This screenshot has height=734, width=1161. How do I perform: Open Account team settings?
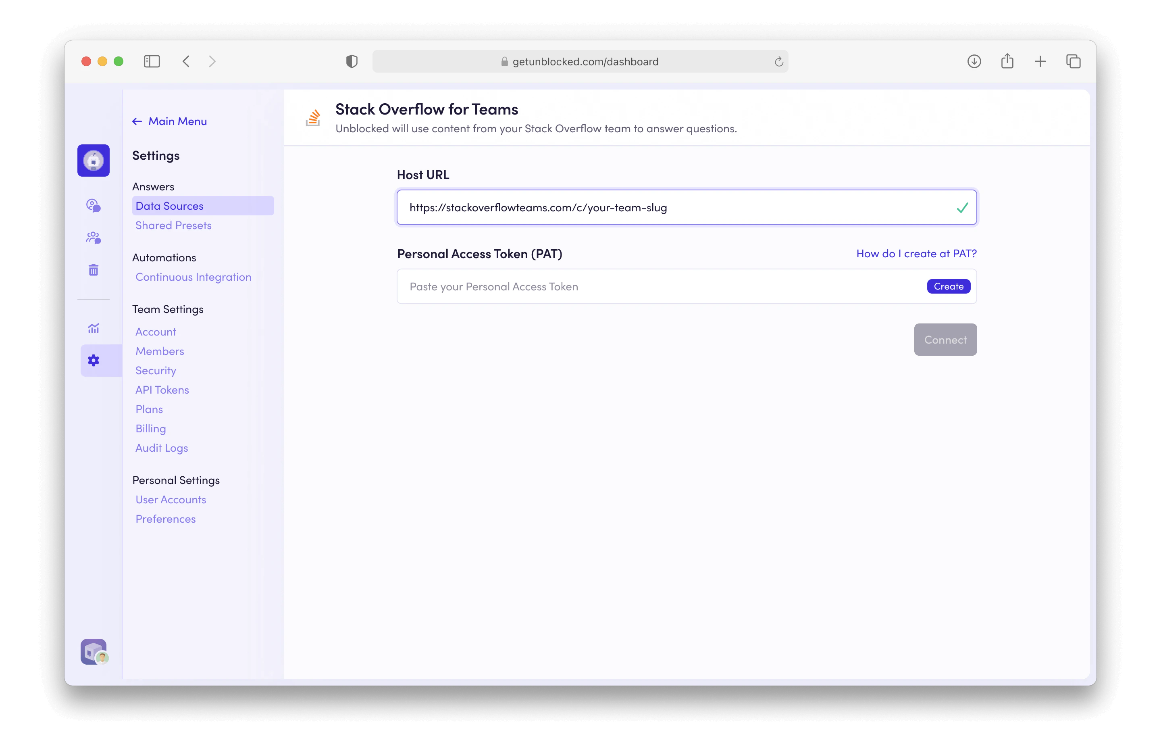(x=156, y=332)
